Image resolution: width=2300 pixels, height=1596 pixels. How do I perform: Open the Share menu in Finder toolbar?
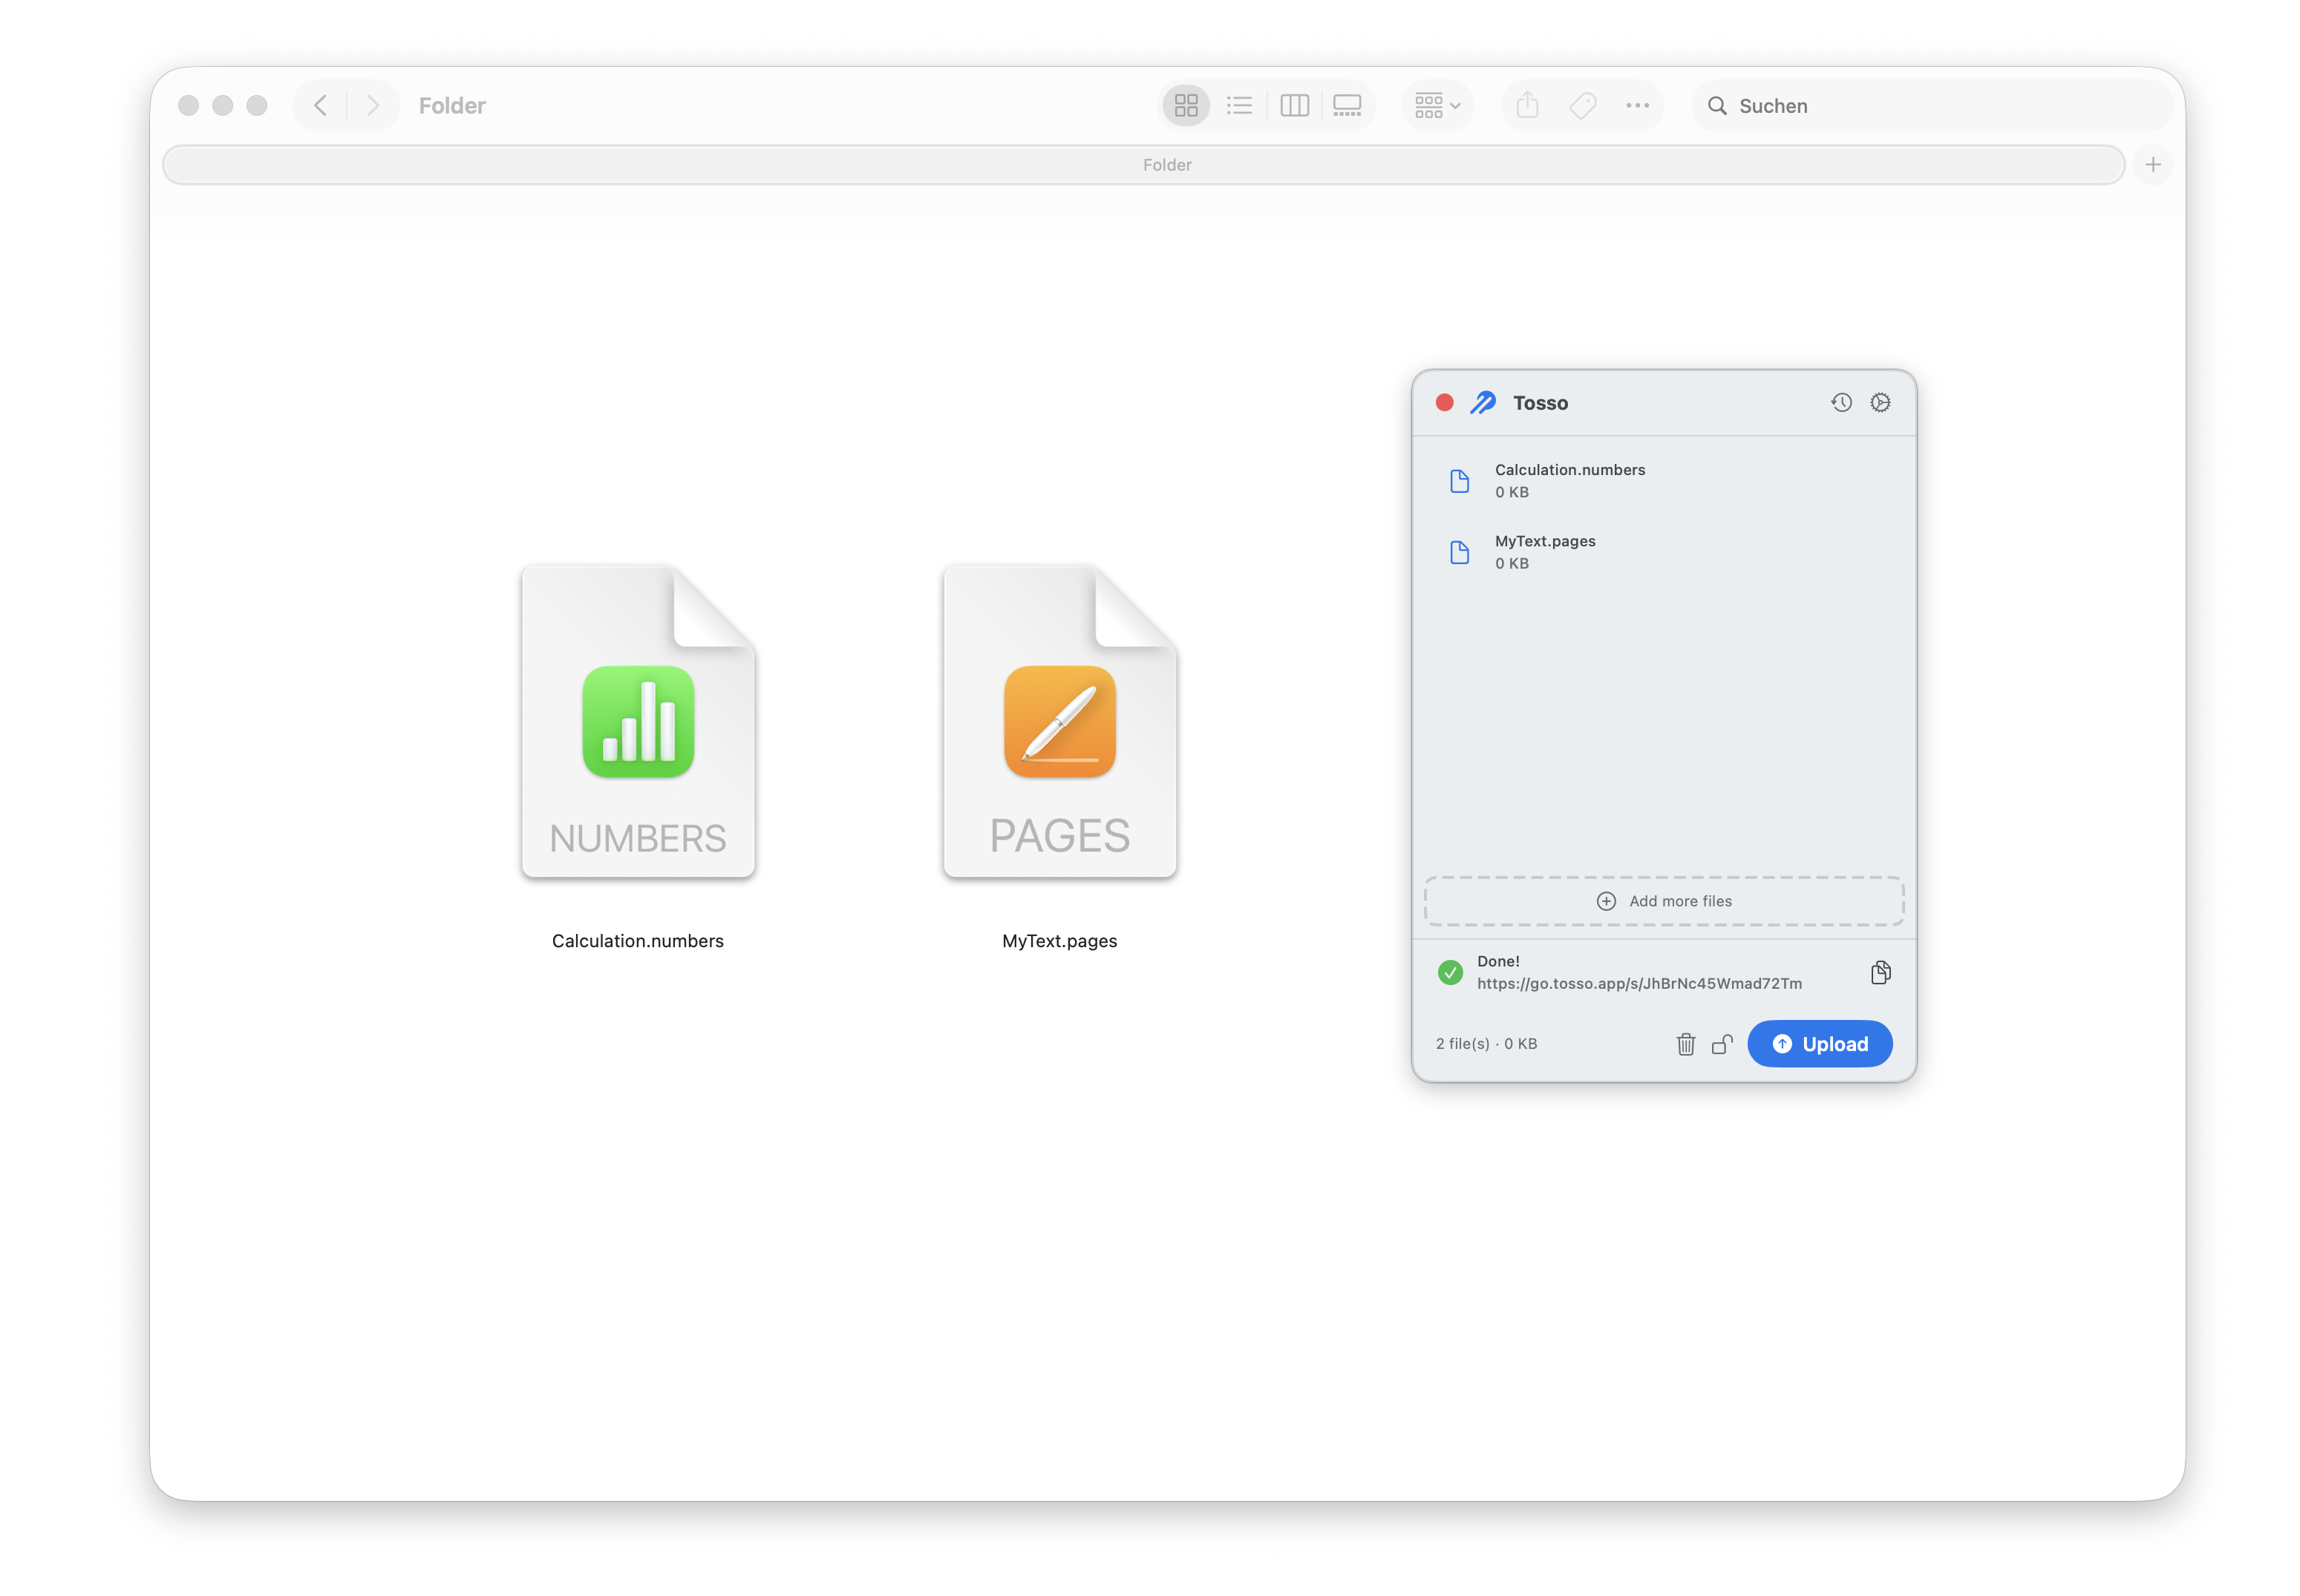(1526, 105)
